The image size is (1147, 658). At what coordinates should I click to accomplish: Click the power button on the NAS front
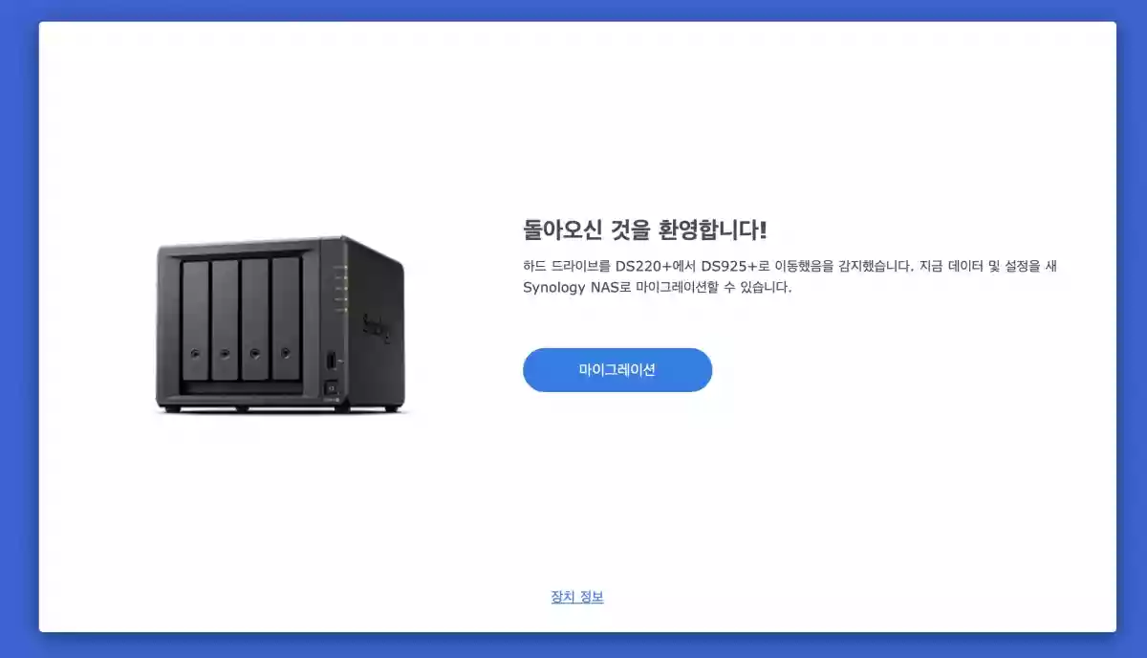point(332,387)
